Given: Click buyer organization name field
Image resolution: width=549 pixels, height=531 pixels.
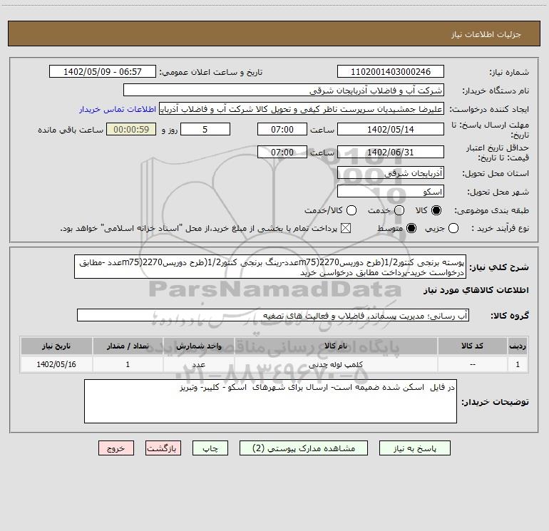Looking at the screenshot, I should pos(284,91).
